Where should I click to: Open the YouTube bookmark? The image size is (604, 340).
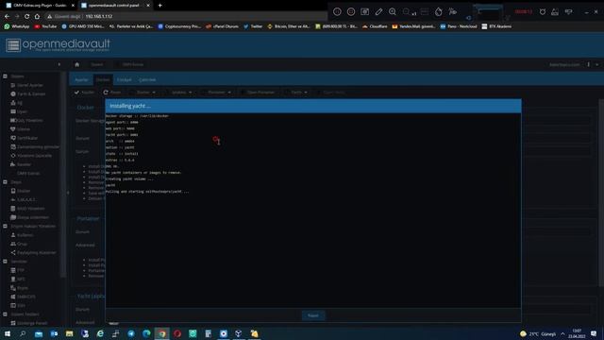(45, 26)
